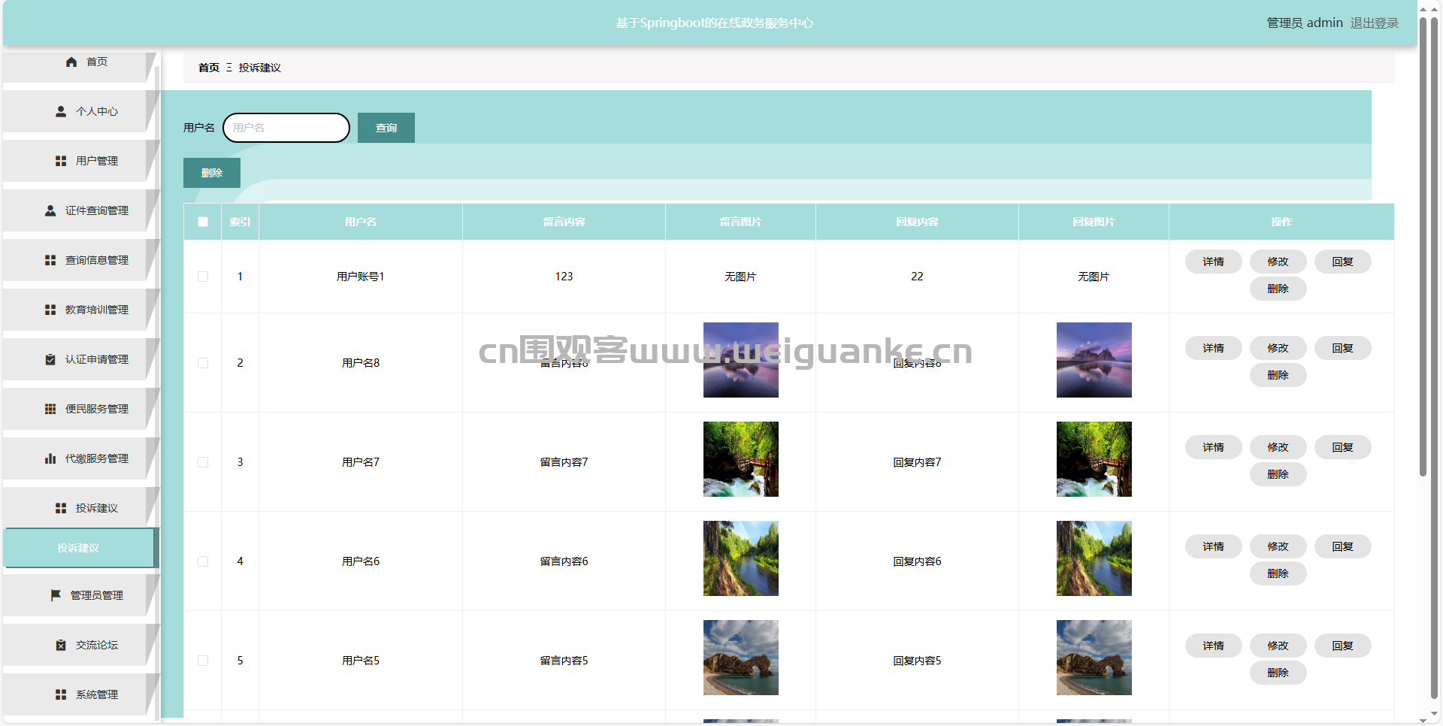Screen dimensions: 1443x726
Task: Click the flag icon beside 管理员管理
Action: coord(56,596)
